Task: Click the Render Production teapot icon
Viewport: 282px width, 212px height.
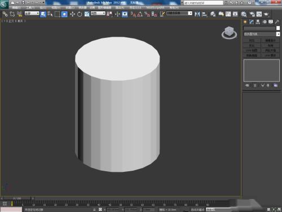Action: (266, 14)
